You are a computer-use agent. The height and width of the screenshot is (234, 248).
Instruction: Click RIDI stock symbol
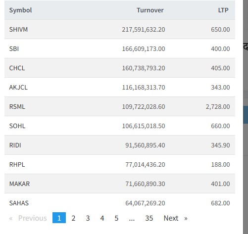pos(15,145)
